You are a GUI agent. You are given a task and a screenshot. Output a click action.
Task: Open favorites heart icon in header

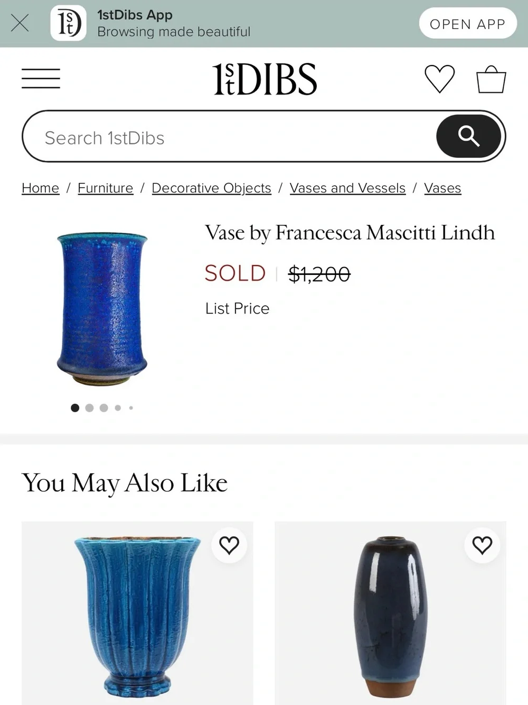[x=439, y=78]
